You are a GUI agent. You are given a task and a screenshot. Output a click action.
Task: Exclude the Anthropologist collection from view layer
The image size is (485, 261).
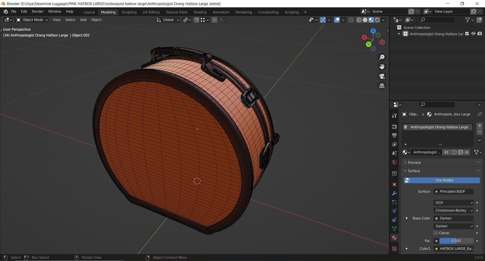point(467,34)
